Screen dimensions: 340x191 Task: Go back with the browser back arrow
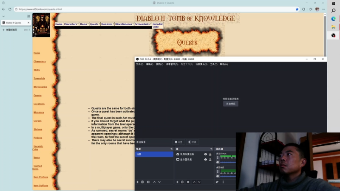(x=3, y=9)
